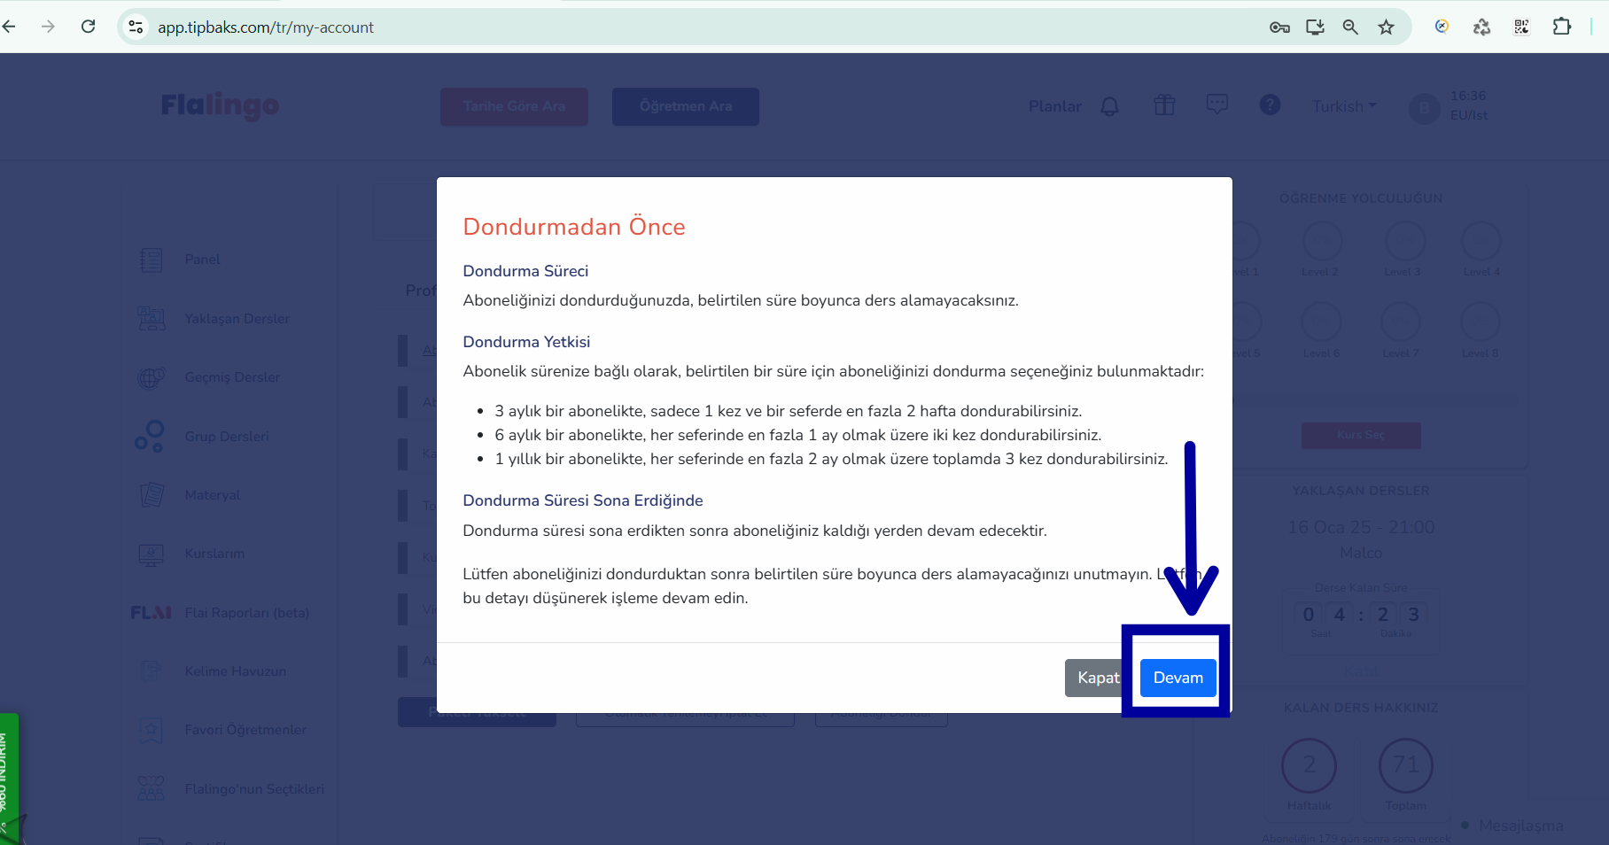Click the Haftalık remaining lessons circle

pyautogui.click(x=1309, y=765)
